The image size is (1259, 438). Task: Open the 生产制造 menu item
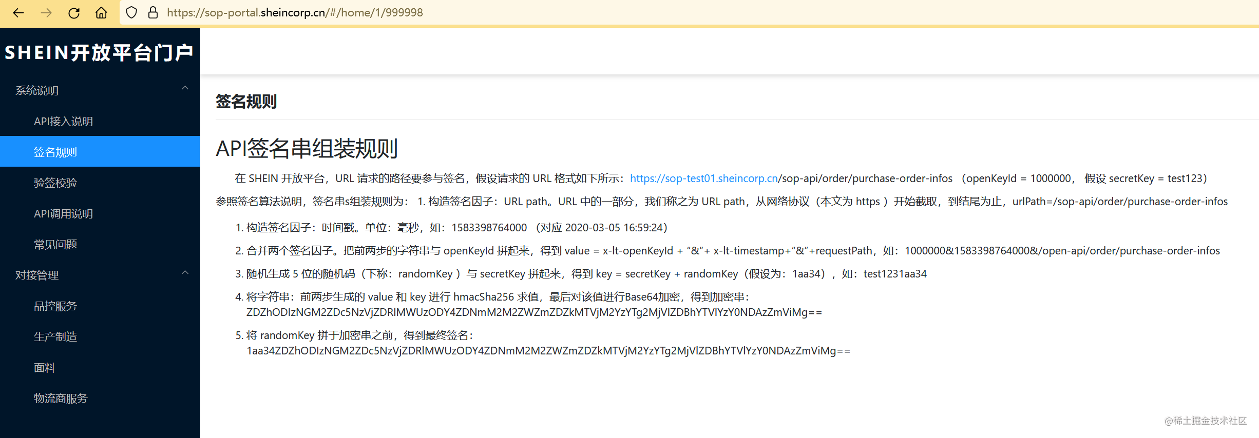pos(100,336)
